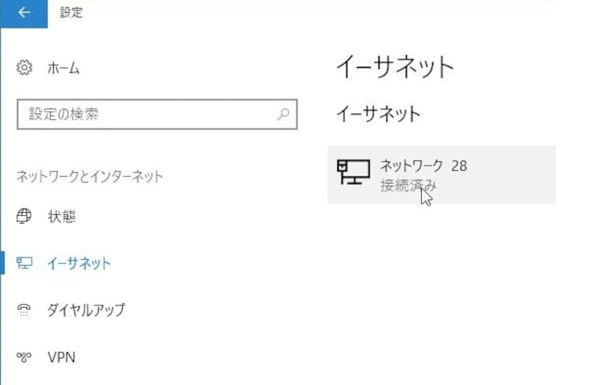Click the ネットワーク 28 monitor icon
This screenshot has width=589, height=385.
[x=353, y=172]
